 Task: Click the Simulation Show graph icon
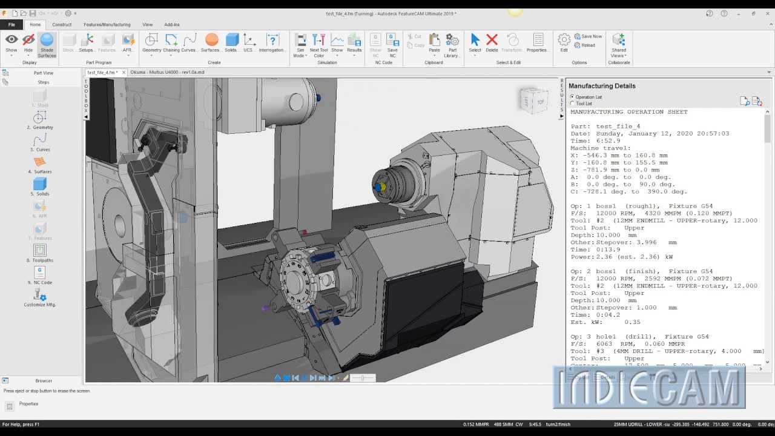point(337,40)
